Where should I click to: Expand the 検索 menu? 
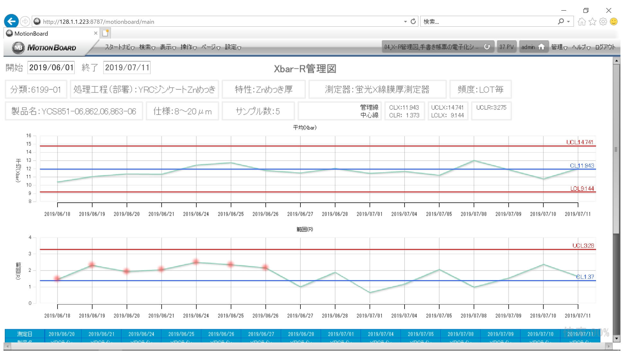click(147, 47)
